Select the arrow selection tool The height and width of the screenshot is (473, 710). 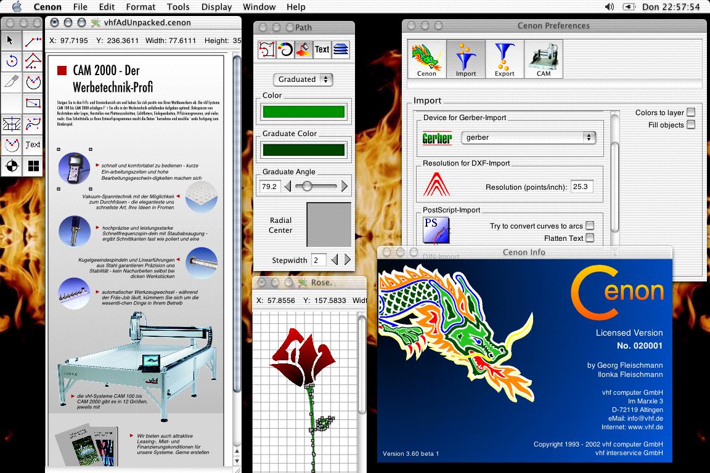(x=11, y=41)
